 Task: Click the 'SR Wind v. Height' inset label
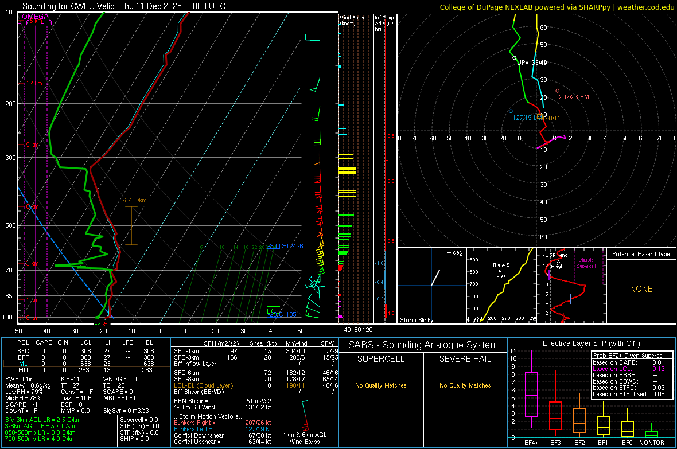(x=558, y=261)
